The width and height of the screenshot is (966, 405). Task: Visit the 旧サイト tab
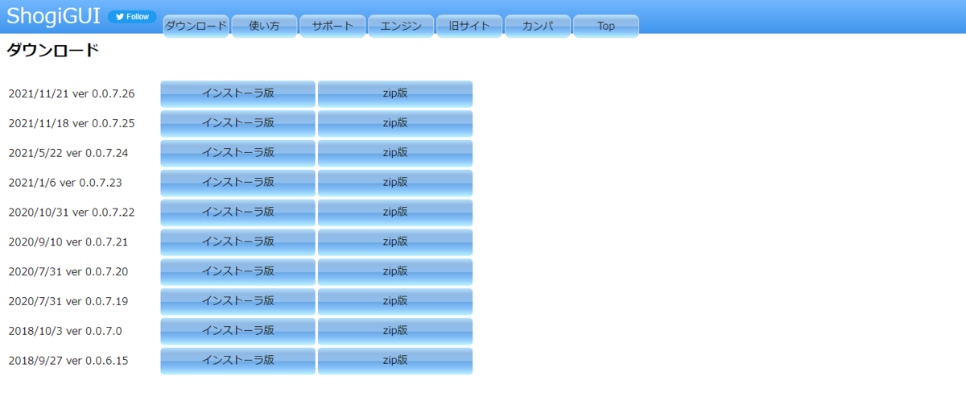click(469, 26)
